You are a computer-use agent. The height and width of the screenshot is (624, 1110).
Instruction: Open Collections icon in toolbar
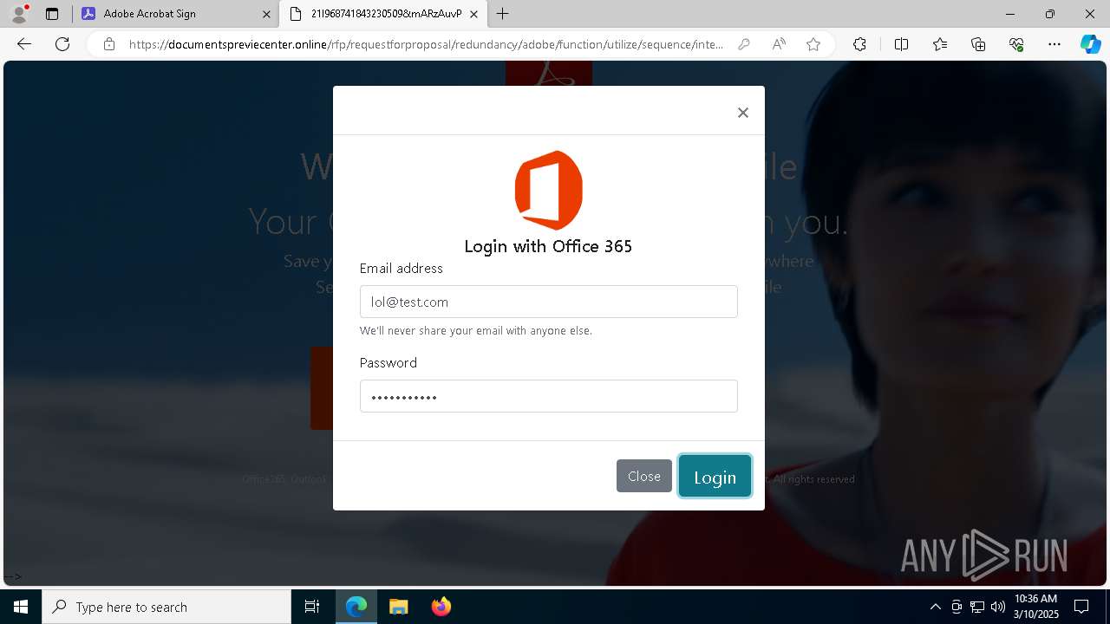(x=978, y=44)
